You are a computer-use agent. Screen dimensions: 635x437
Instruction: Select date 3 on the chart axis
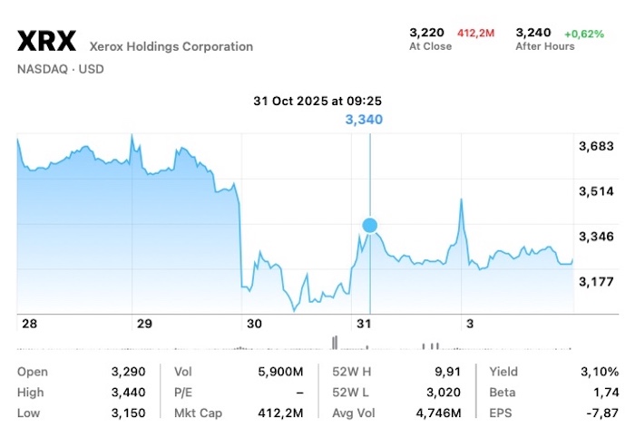[469, 324]
